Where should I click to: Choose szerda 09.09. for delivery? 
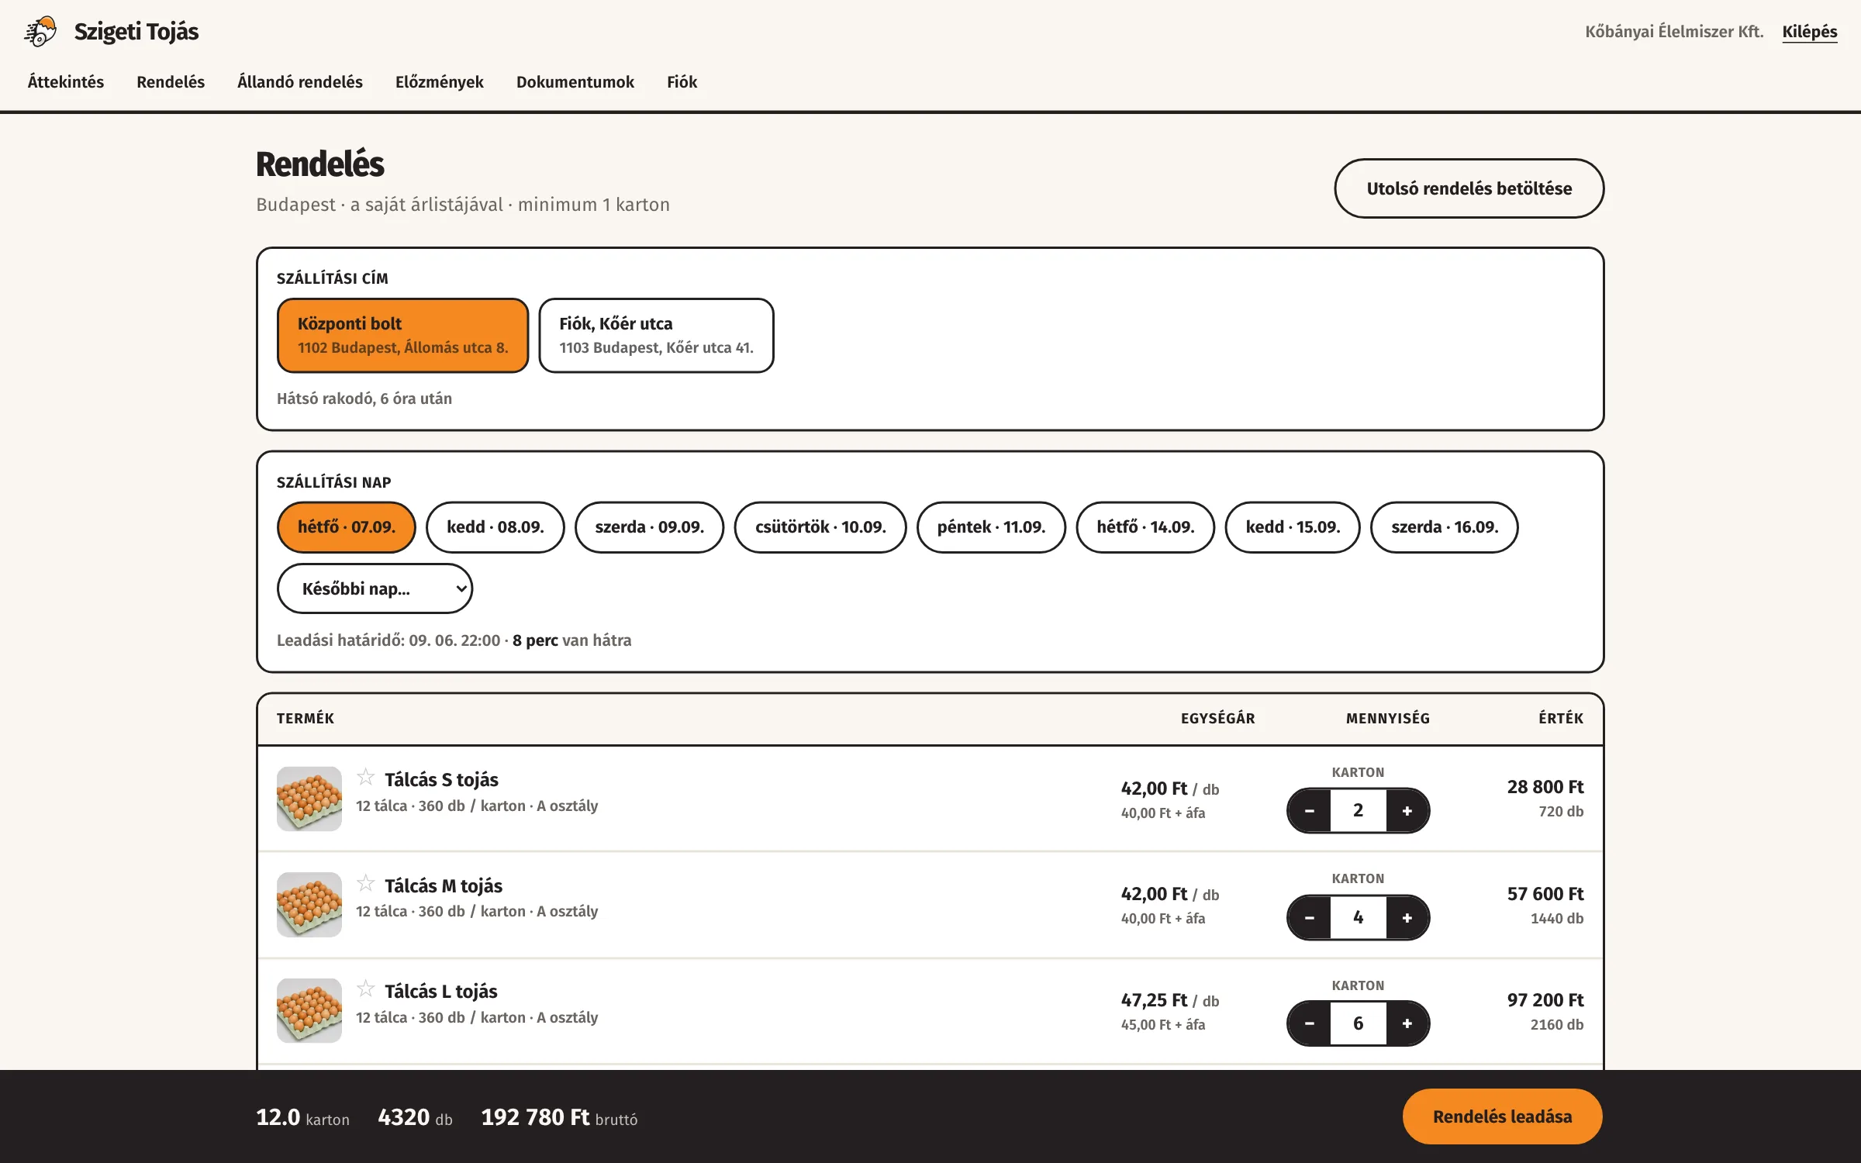(x=650, y=527)
